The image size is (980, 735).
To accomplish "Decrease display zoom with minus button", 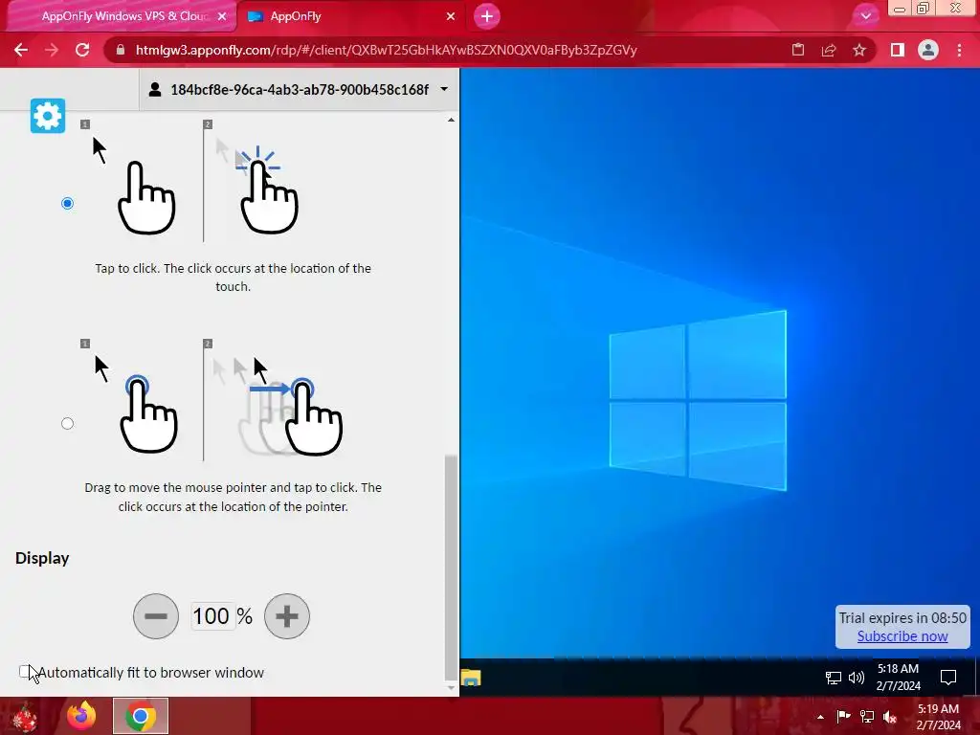I will coord(156,616).
